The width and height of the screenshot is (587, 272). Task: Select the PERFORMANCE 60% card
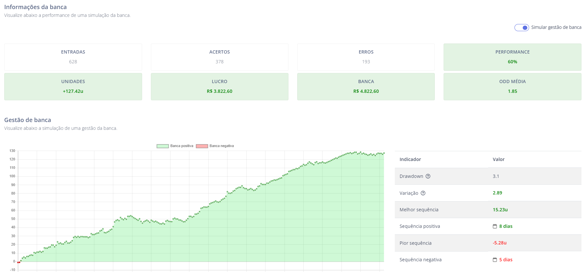coord(513,57)
